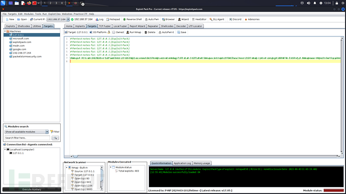The height and width of the screenshot is (194, 346).
Task: Delete the selected target
Action: 150,32
